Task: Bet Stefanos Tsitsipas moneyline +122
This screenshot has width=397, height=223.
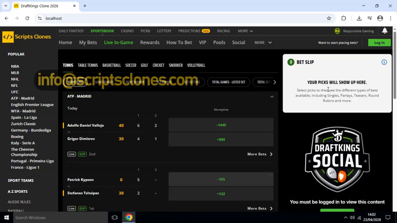Action: tap(221, 194)
